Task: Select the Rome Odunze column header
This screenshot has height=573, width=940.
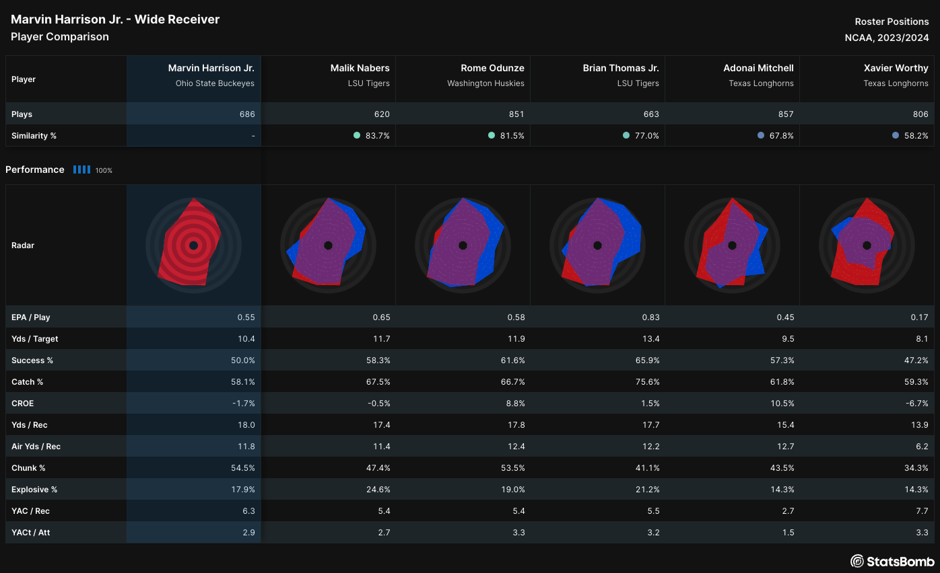Action: (x=463, y=79)
